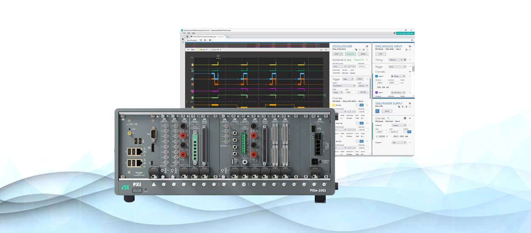Click the Input 0 blue channel icon
This screenshot has width=531, height=233.
pyautogui.click(x=376, y=76)
